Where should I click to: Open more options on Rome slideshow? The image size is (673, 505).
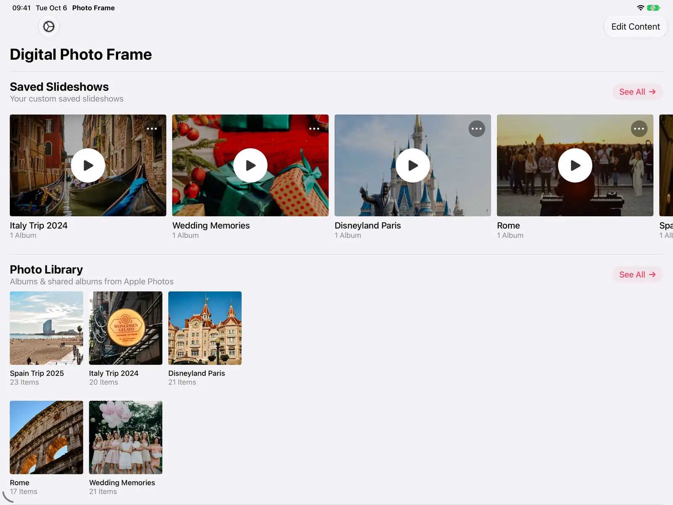pos(639,129)
